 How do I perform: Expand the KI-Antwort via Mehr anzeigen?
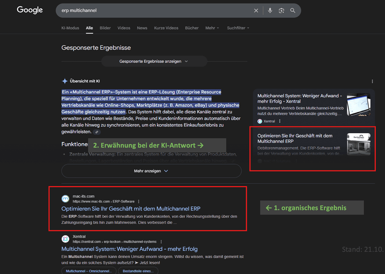[x=151, y=171]
